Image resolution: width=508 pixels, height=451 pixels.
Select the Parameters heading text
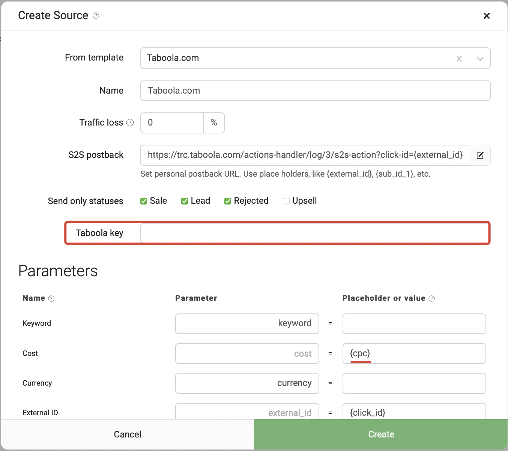click(x=58, y=271)
